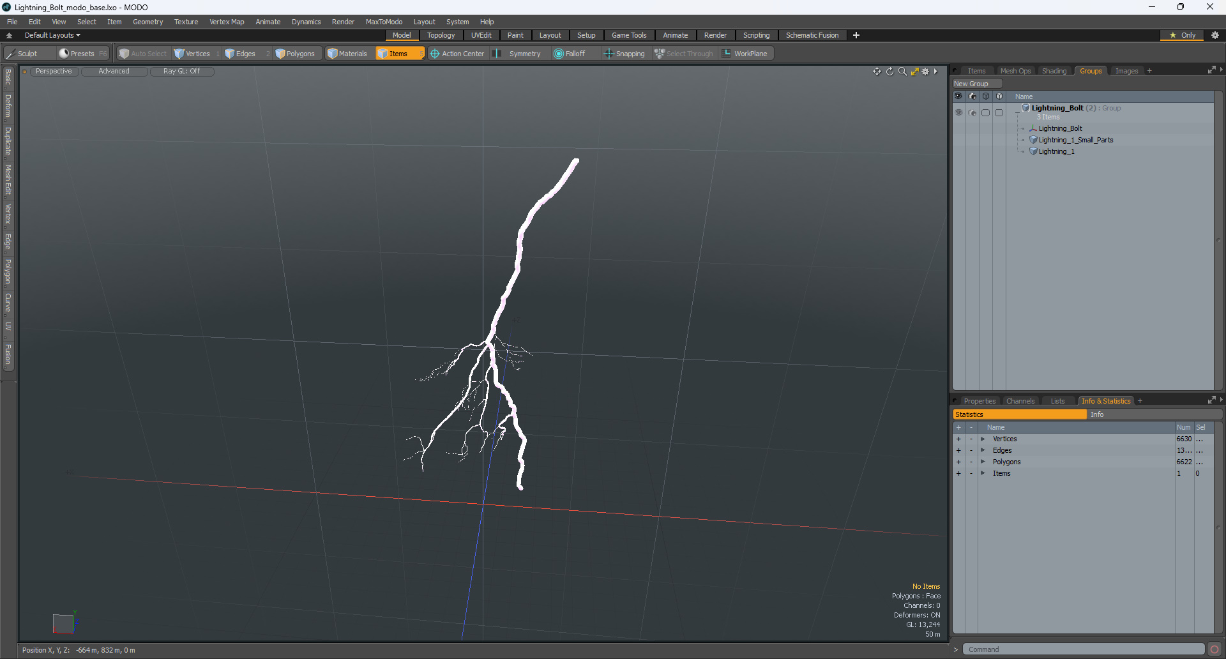Open the Advanced shading style dropdown

pyautogui.click(x=114, y=71)
